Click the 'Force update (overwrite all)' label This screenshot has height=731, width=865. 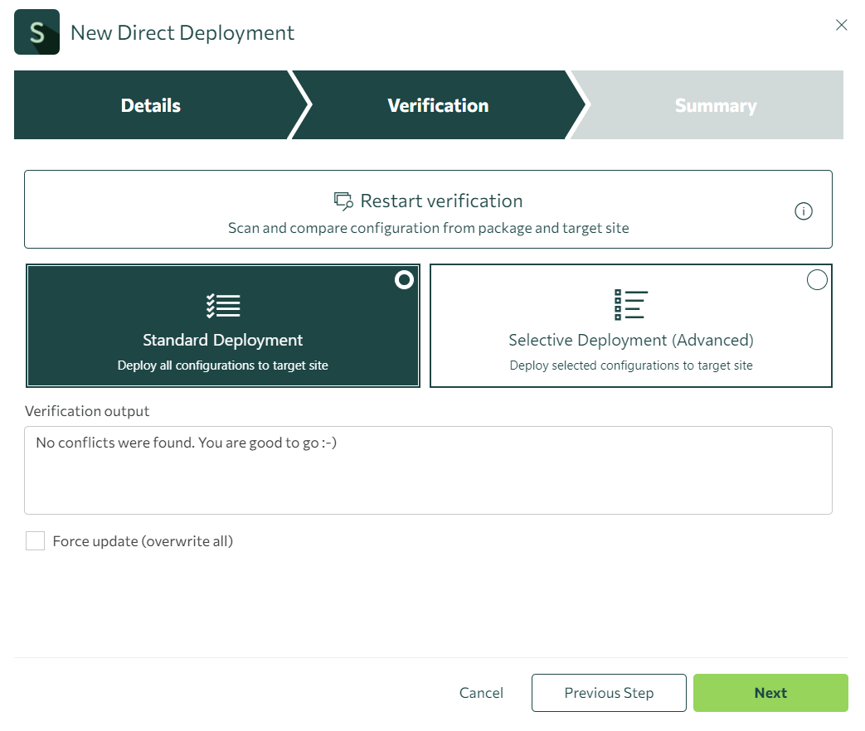pos(143,541)
